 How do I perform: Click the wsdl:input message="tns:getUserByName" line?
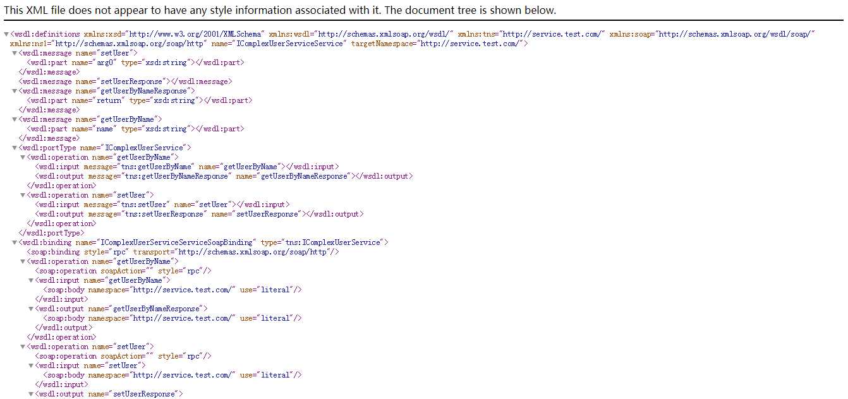187,167
